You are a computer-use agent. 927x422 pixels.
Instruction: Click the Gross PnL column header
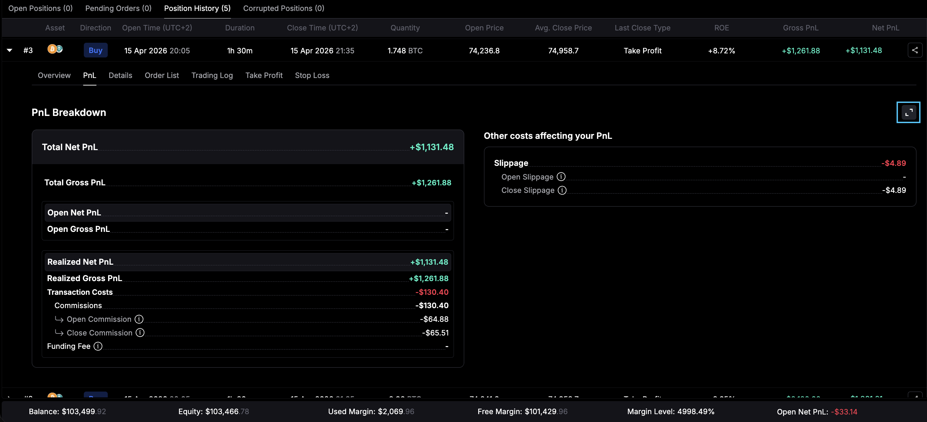801,28
